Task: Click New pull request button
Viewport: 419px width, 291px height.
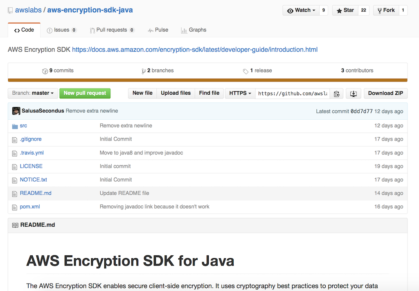Action: 85,93
